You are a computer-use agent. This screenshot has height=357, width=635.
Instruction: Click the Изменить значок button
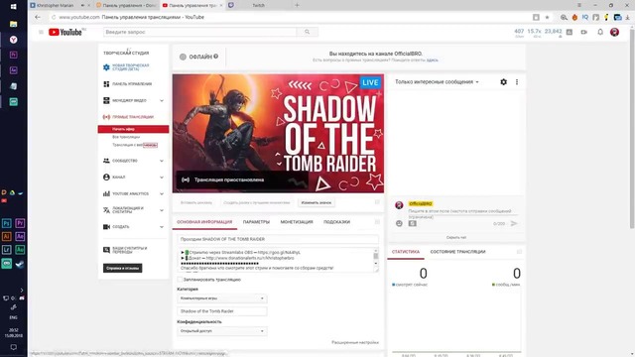click(x=316, y=202)
